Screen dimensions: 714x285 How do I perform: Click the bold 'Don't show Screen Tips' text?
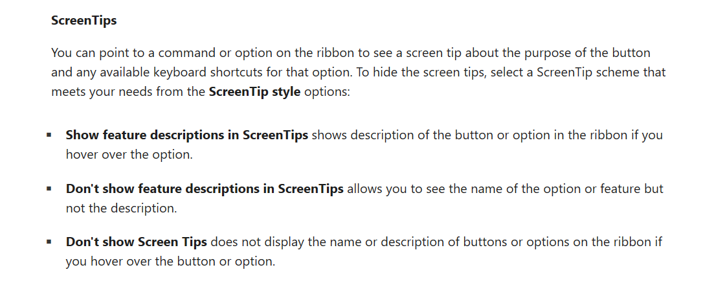[x=136, y=242]
